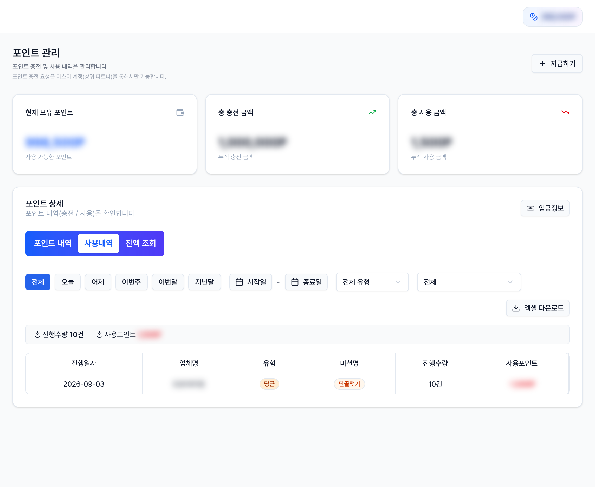Image resolution: width=595 pixels, height=487 pixels.
Task: Pick an end date with 종료일
Action: coord(306,282)
